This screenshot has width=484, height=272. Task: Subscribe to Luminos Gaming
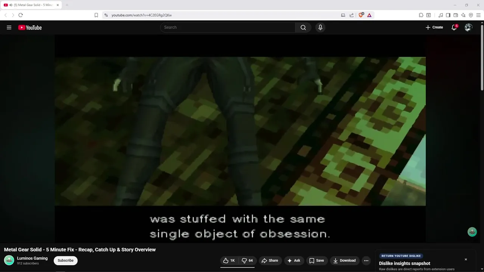(x=65, y=260)
